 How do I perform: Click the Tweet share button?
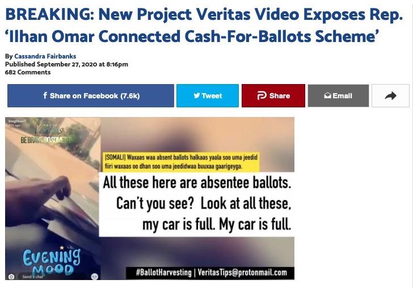(208, 96)
